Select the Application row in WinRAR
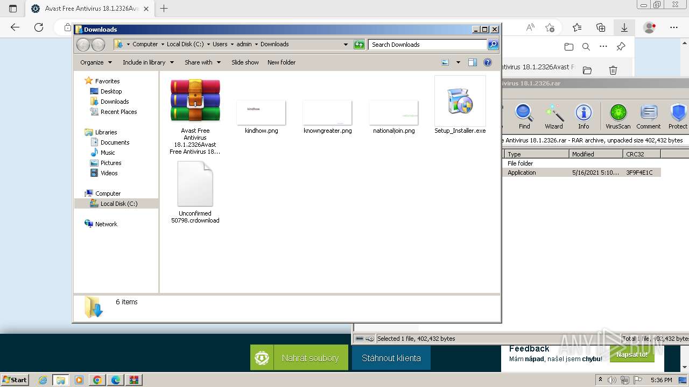The height and width of the screenshot is (387, 689). (581, 173)
